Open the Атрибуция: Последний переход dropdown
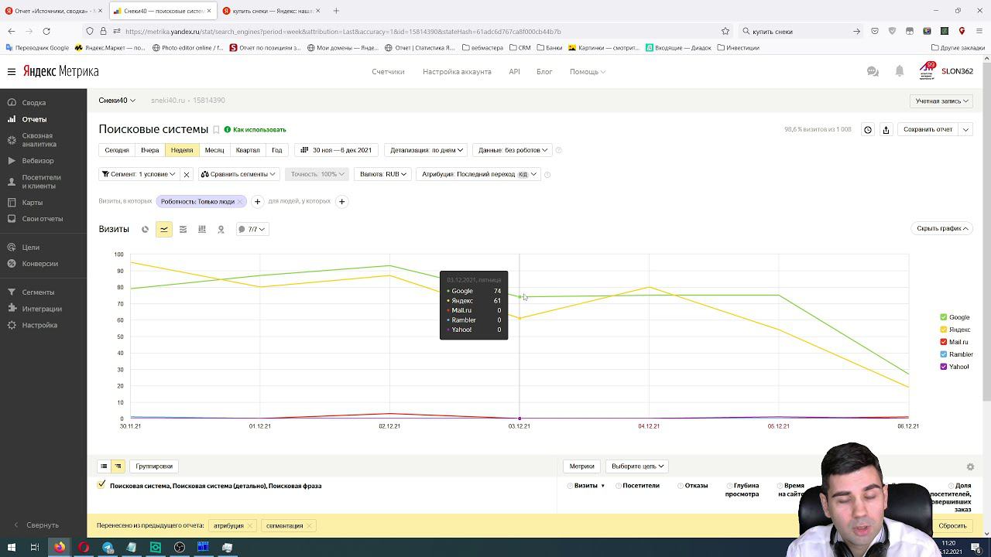The image size is (991, 557). coord(478,174)
